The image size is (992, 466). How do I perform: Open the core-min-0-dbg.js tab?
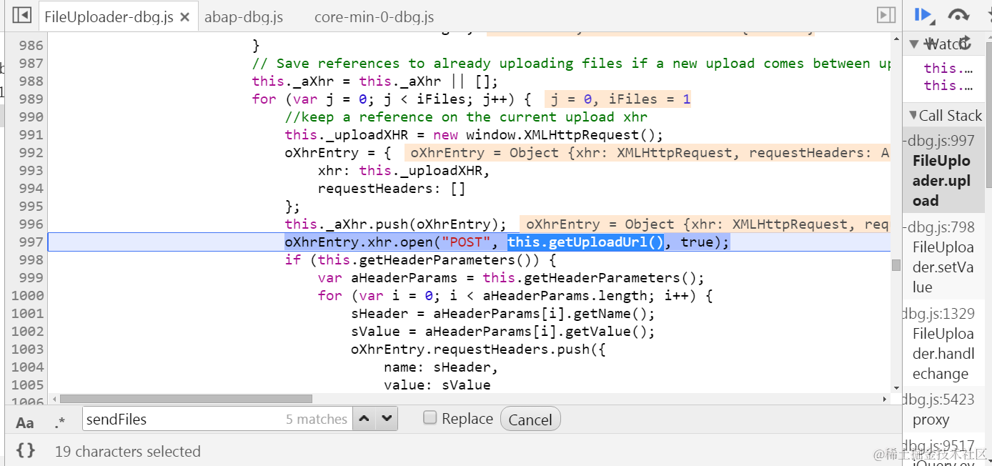click(374, 17)
